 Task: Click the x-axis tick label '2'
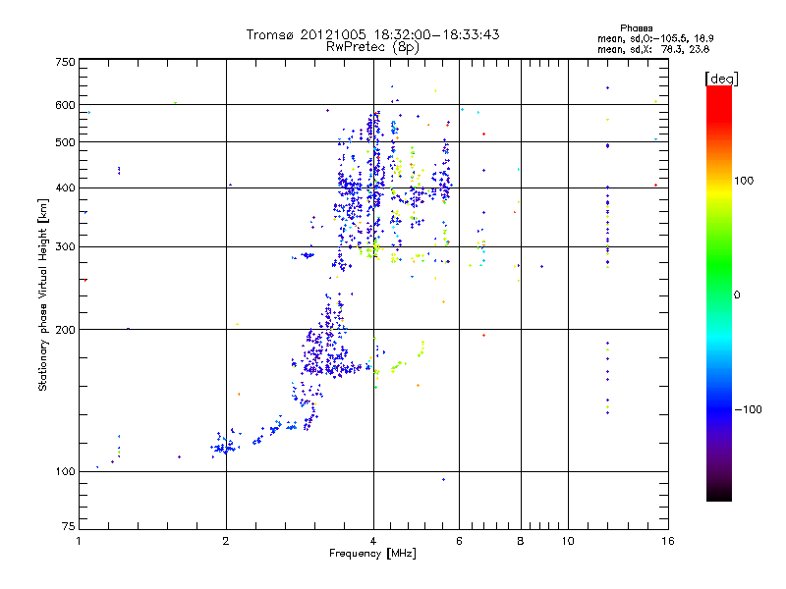coord(226,541)
